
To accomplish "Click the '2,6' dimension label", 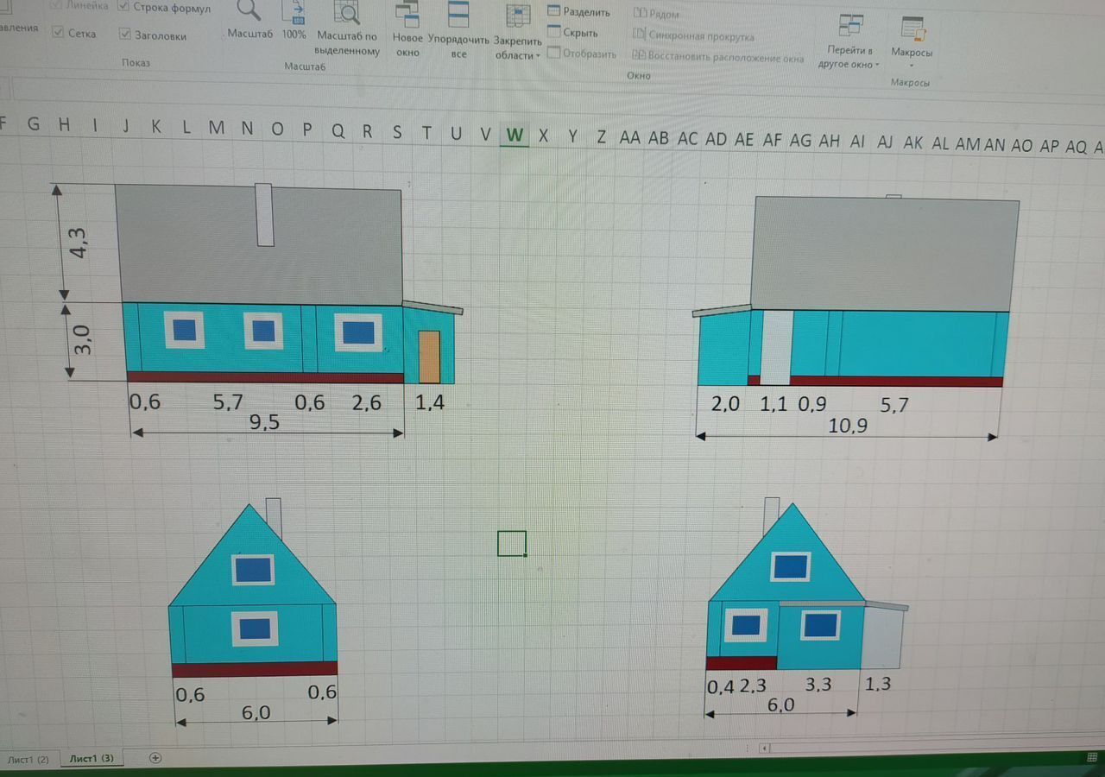I will [367, 402].
